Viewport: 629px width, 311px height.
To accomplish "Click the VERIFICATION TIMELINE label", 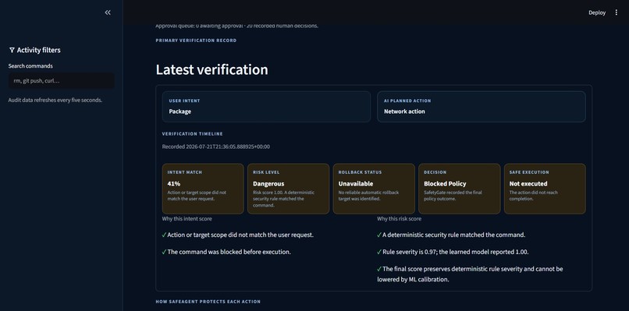I will pos(193,134).
